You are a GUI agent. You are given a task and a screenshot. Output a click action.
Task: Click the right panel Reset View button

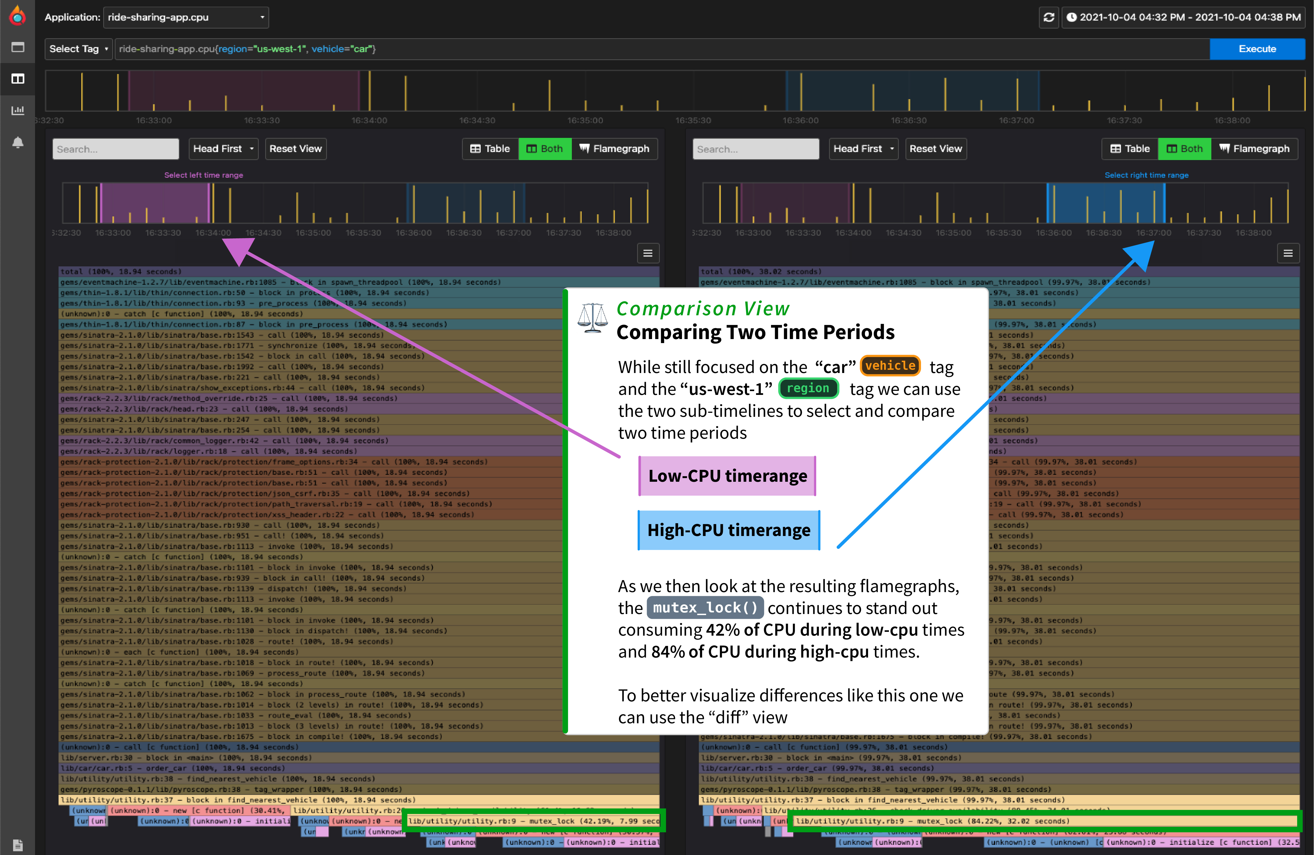click(x=935, y=148)
